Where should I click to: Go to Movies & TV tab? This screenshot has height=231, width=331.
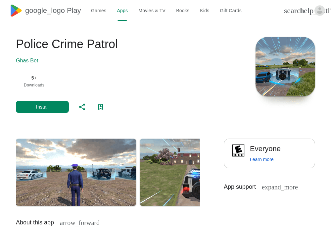[x=152, y=11]
